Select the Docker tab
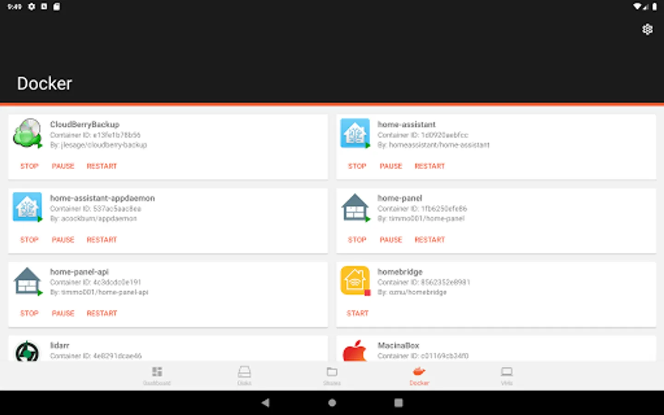Screen dimensions: 664x415 coord(419,376)
